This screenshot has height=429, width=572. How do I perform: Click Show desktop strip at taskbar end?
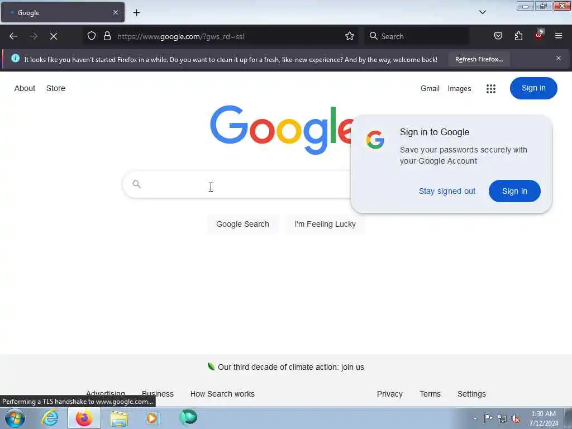568,418
